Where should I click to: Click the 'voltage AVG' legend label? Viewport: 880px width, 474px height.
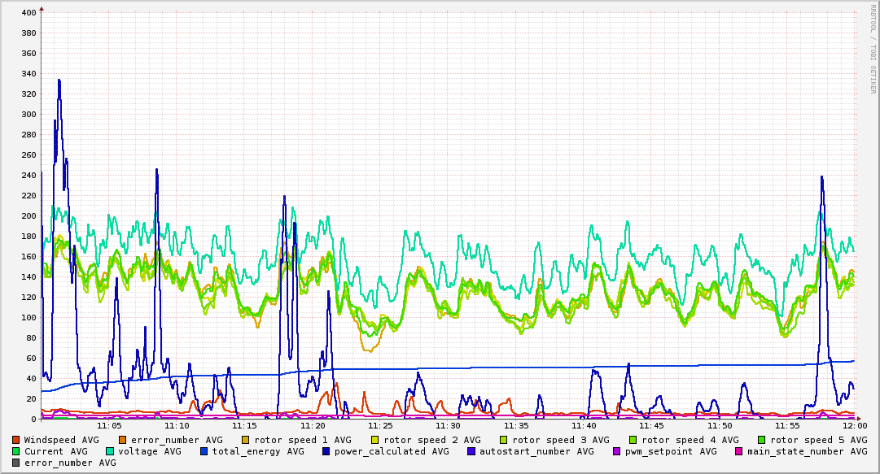150,451
